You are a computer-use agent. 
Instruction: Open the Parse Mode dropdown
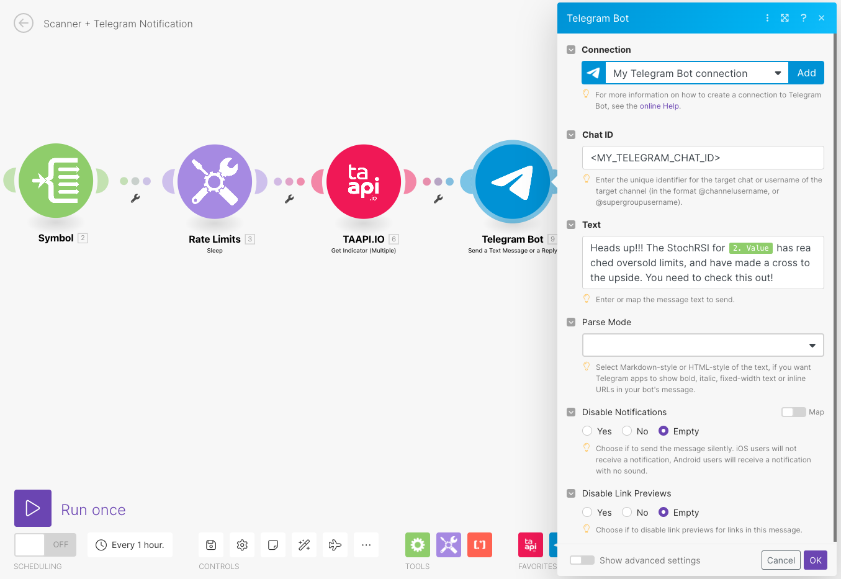click(x=703, y=345)
